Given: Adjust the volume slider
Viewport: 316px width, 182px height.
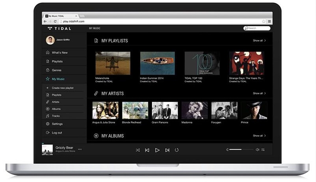Looking at the screenshot, I should pos(242,150).
